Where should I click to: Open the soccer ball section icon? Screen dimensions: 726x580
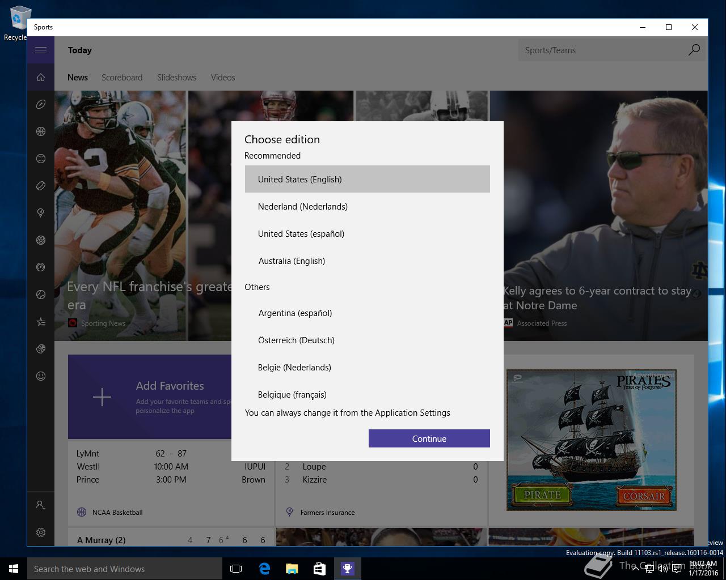pyautogui.click(x=41, y=240)
